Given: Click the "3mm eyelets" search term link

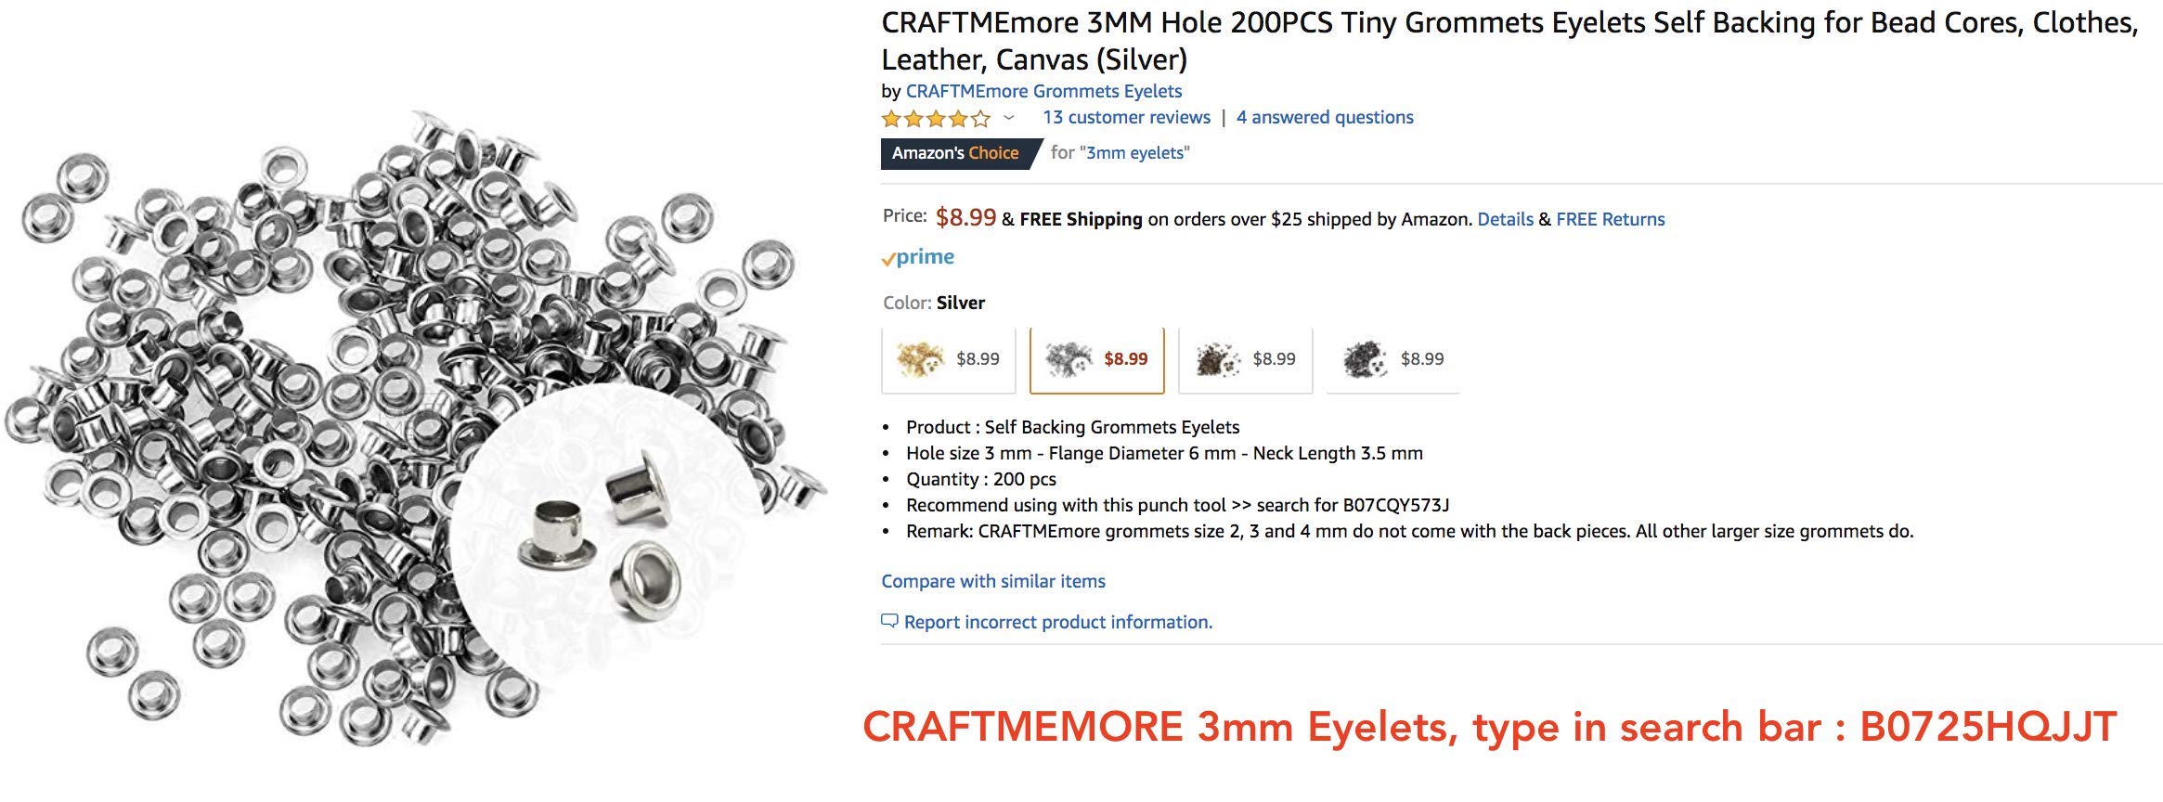Looking at the screenshot, I should click(x=1135, y=153).
